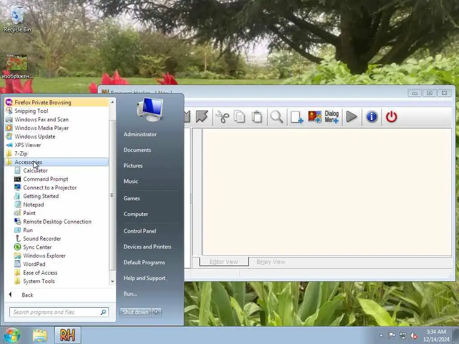Open Games from Start menu
Screen dimensions: 459x344
click(x=132, y=198)
